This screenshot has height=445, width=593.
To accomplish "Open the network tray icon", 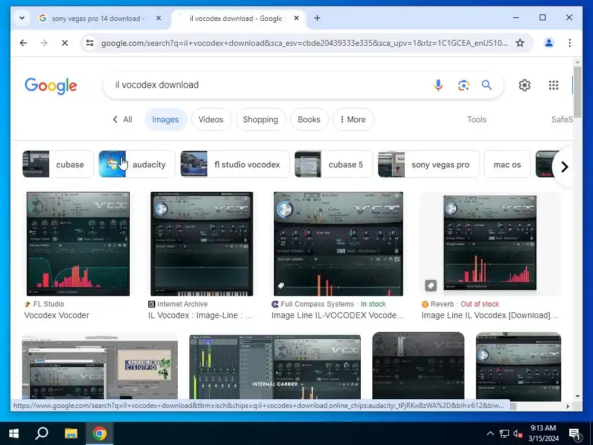I will 504,433.
